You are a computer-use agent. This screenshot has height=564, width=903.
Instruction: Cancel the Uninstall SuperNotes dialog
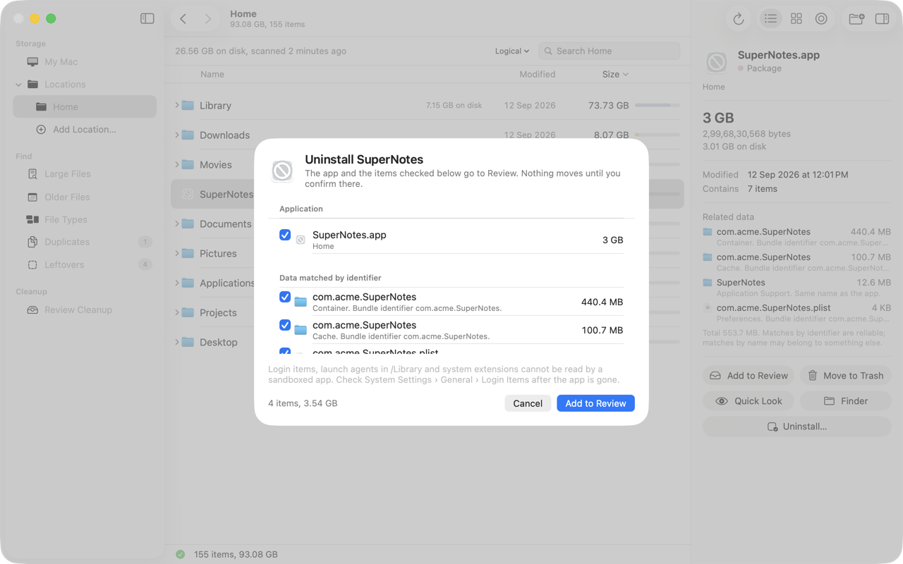tap(528, 403)
